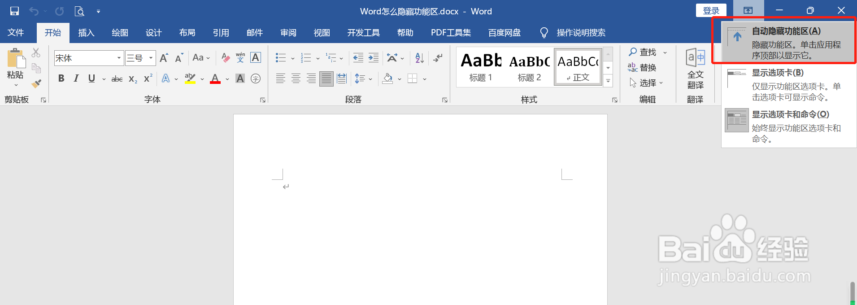857x305 pixels.
Task: Open the paragraph dialog launcher
Action: click(x=445, y=100)
